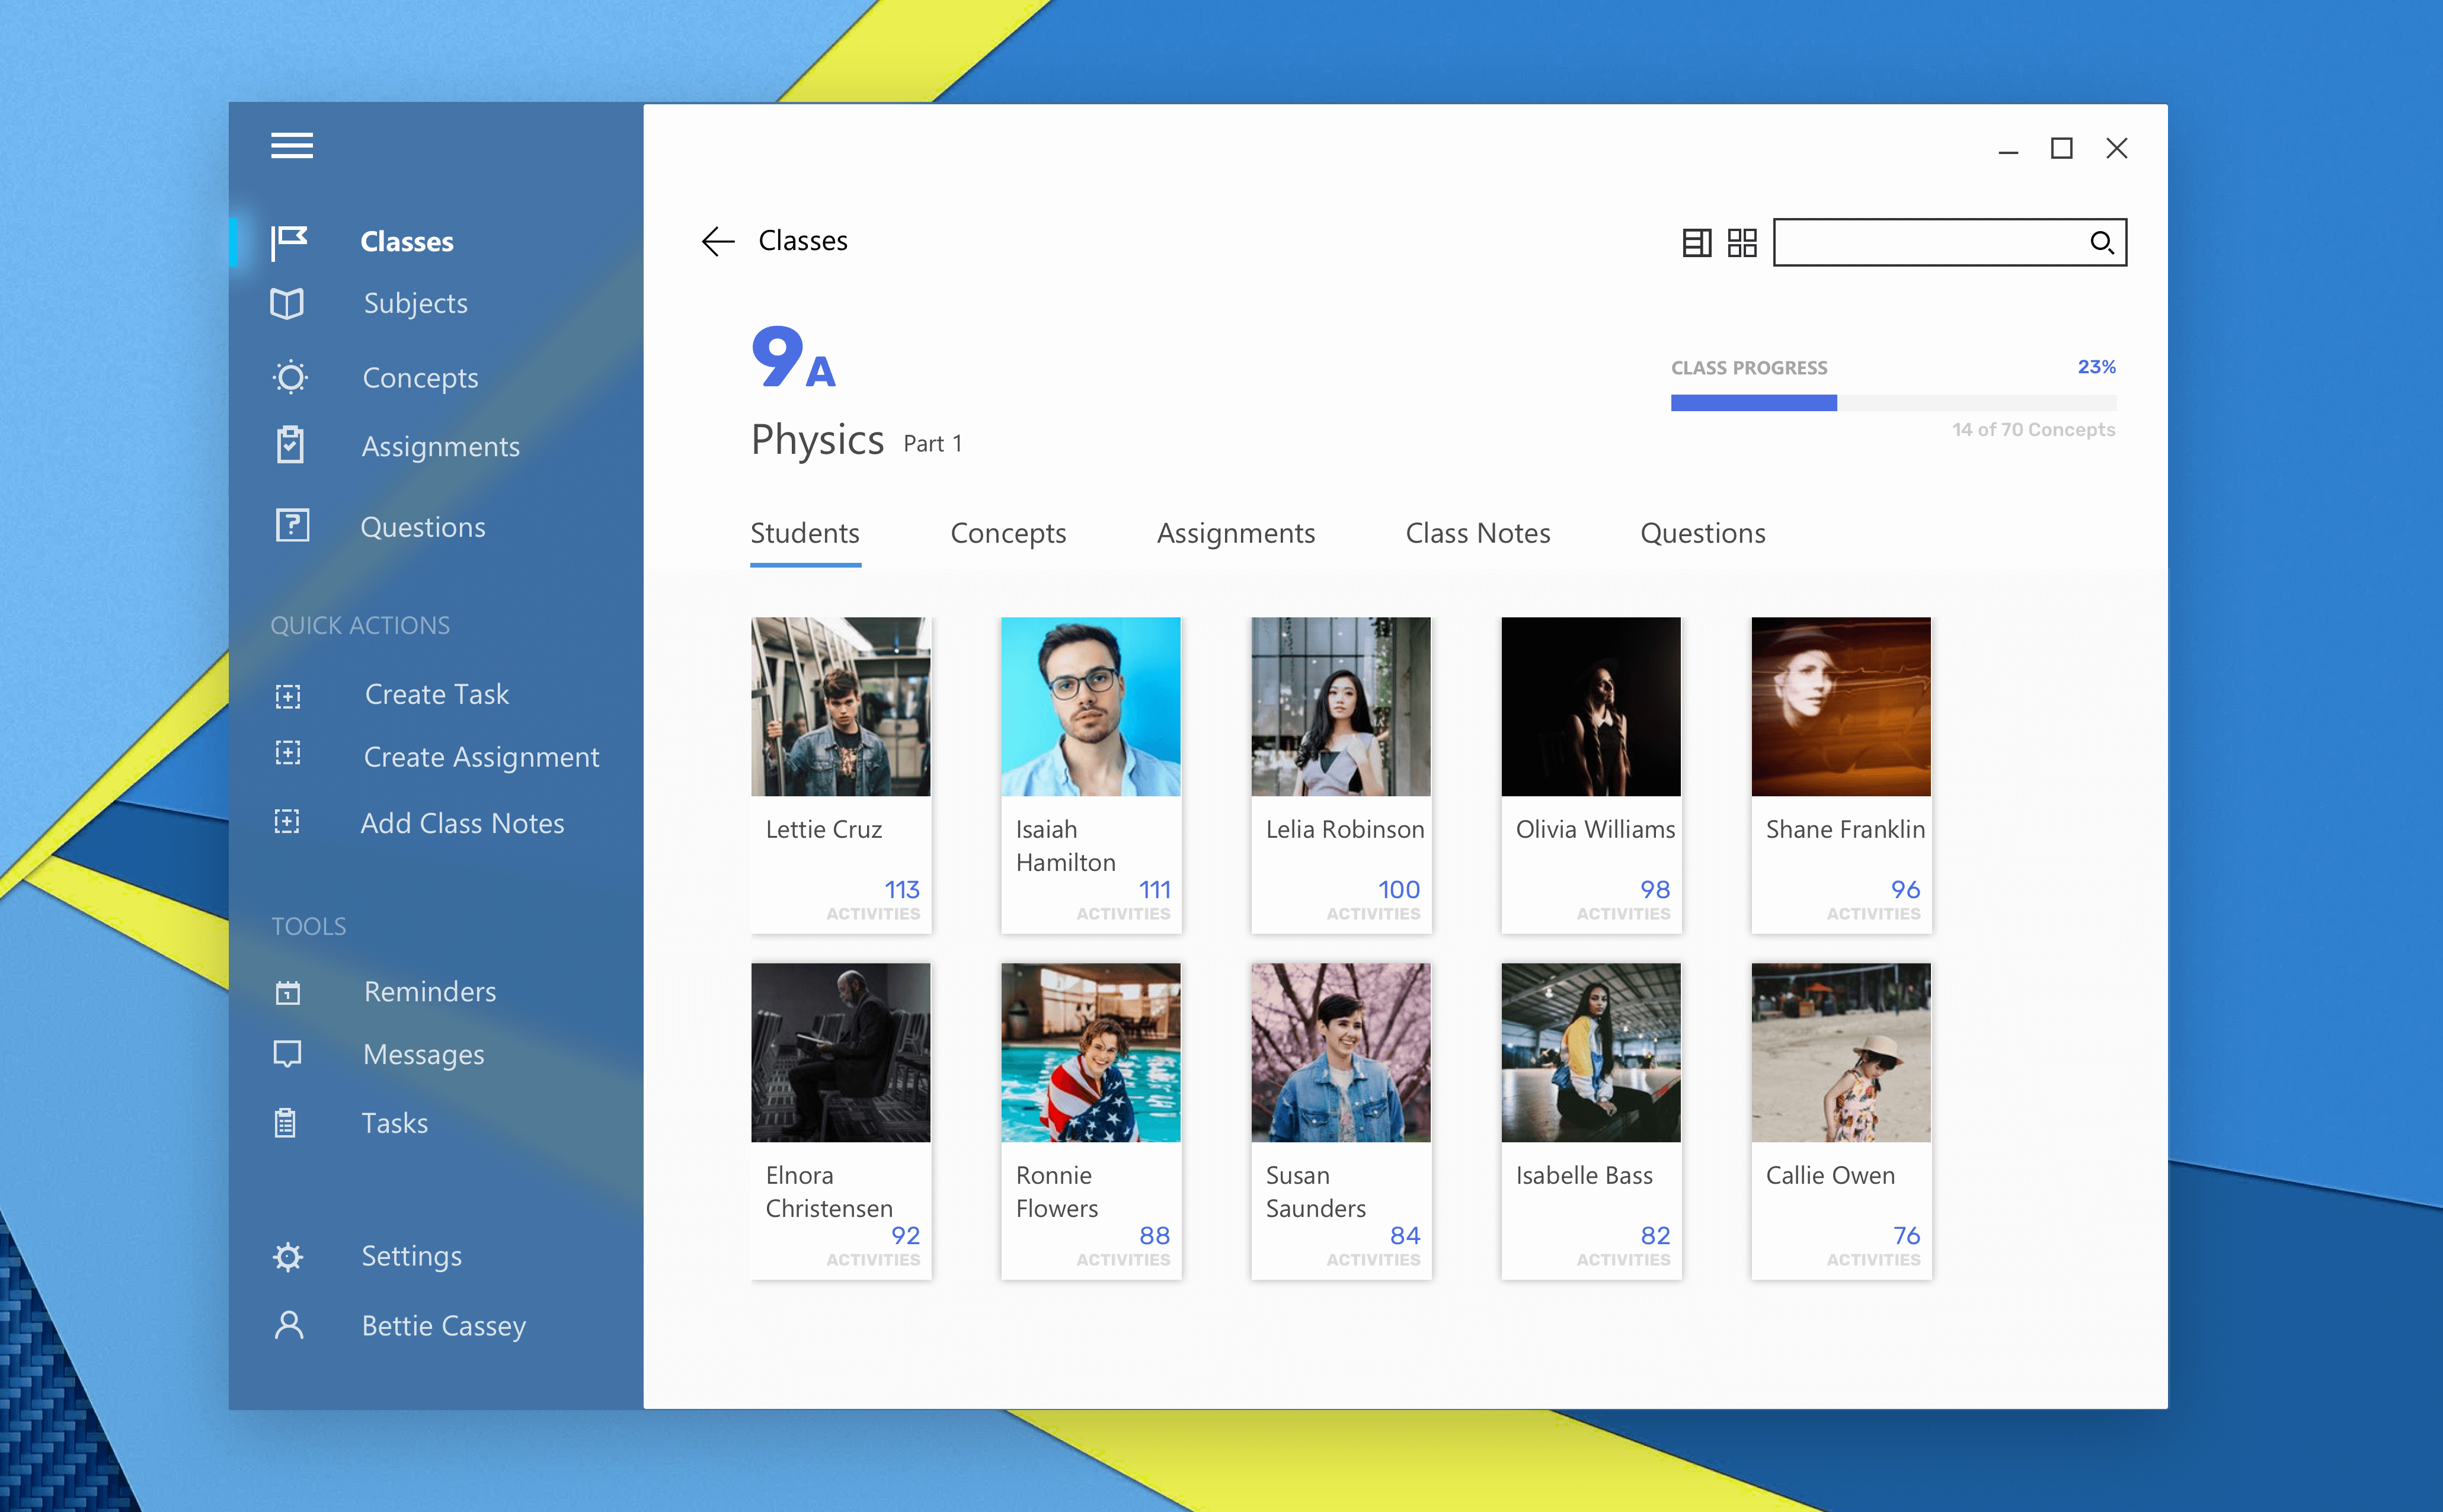Viewport: 2443px width, 1512px height.
Task: Click inside the search input field
Action: click(1926, 242)
